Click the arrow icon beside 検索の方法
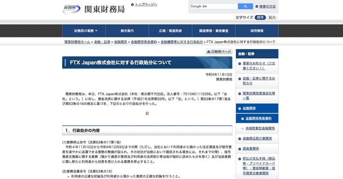Screen dimensions: 343x179 pyautogui.click(x=256, y=6)
